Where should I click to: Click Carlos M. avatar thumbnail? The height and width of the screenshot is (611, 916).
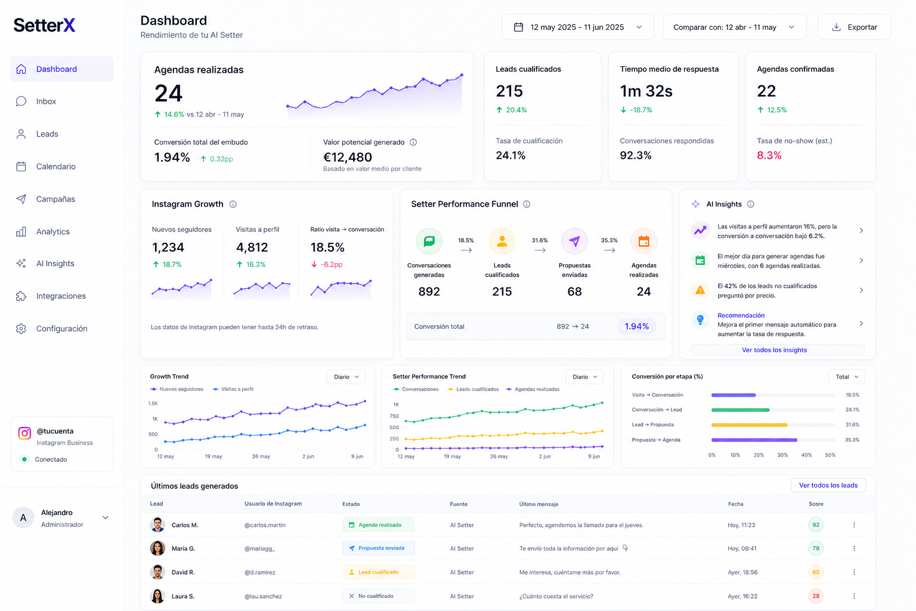coord(157,525)
